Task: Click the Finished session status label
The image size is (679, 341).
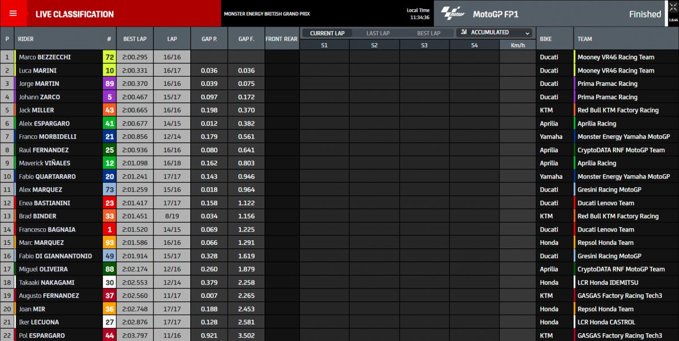Action: [644, 14]
